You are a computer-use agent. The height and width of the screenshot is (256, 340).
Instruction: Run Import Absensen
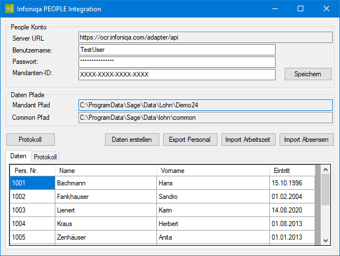point(306,140)
